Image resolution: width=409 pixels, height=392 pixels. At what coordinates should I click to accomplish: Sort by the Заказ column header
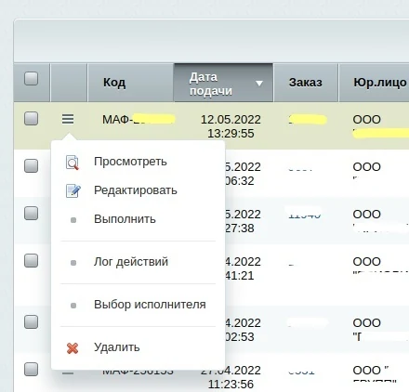(x=306, y=83)
